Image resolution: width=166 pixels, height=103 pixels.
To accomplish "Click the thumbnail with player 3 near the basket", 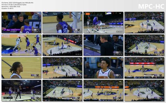I will click(x=103, y=23).
